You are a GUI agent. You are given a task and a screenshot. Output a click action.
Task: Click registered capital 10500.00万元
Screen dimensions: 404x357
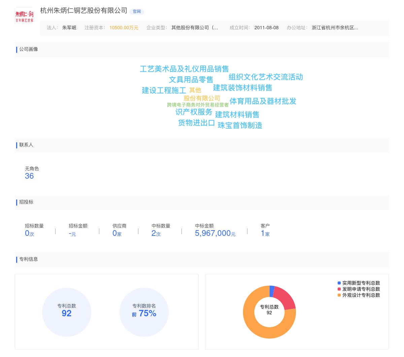pyautogui.click(x=124, y=28)
